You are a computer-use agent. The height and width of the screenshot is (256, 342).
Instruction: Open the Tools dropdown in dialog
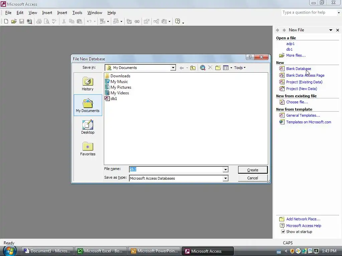[x=240, y=68]
